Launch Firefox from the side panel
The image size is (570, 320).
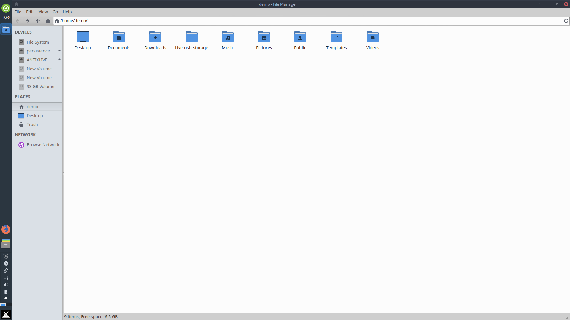coord(6,229)
